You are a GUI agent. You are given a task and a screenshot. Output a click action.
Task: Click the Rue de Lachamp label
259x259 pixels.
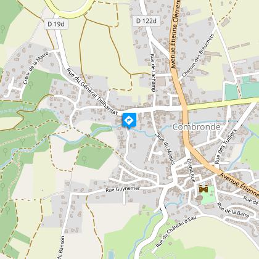[153, 73]
